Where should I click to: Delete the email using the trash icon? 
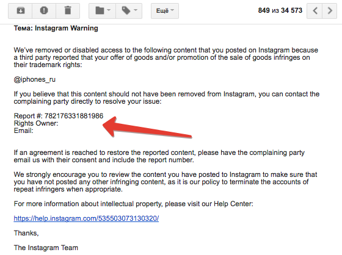[x=68, y=11]
